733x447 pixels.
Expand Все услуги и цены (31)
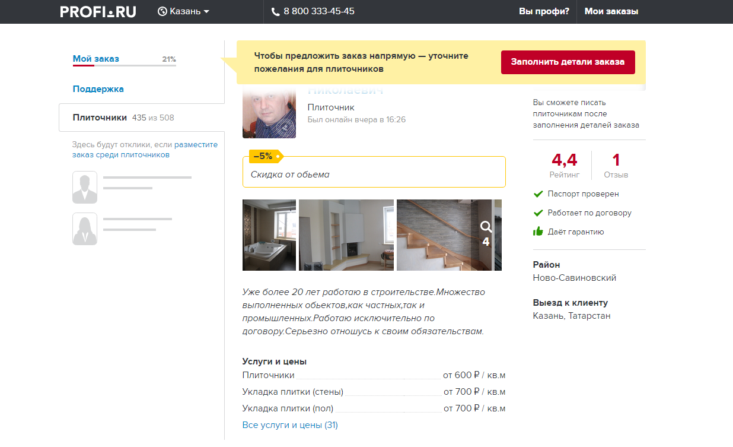290,425
